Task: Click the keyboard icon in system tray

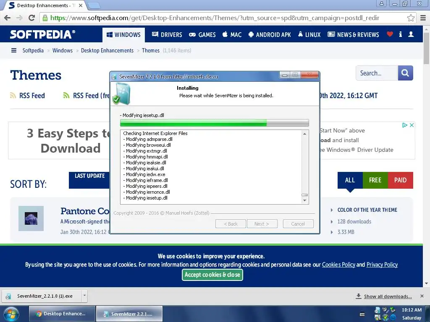Action: (362, 314)
